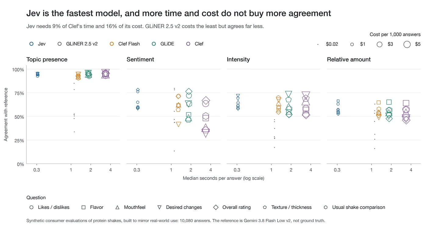Click the Mouthfeel triangle symbol
427x229 pixels.
[117, 207]
